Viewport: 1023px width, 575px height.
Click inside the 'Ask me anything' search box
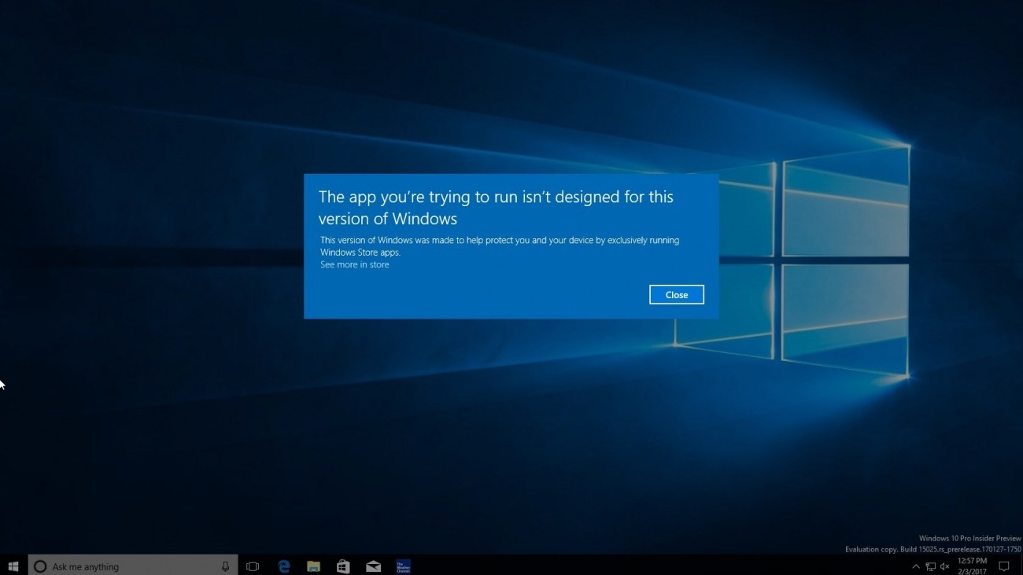[x=118, y=566]
